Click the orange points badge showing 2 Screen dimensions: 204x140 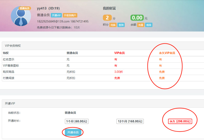click(x=107, y=18)
